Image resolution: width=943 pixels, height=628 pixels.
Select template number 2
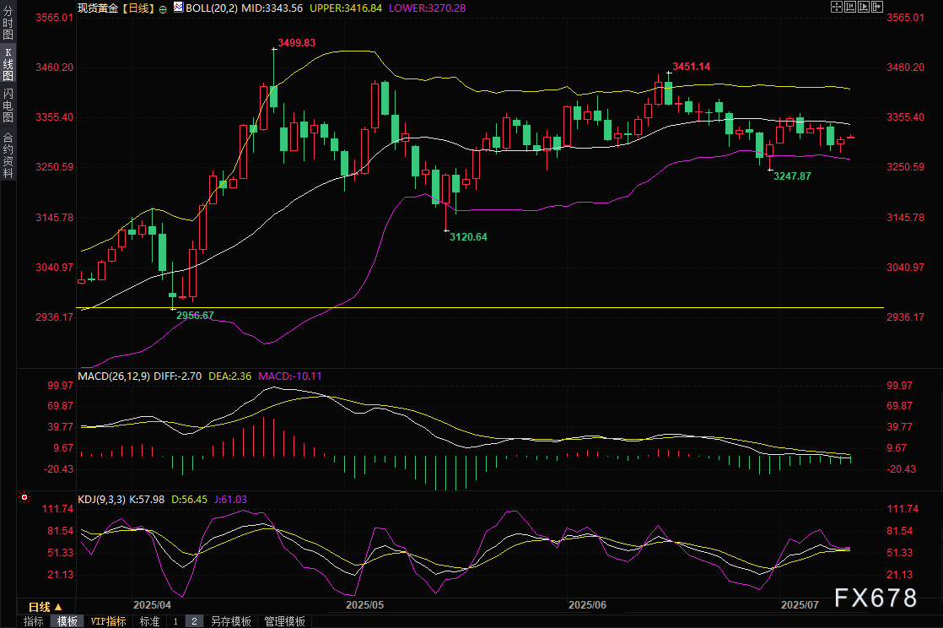193,621
